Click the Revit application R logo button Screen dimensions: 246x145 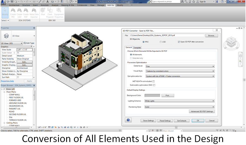(x=3, y=2)
